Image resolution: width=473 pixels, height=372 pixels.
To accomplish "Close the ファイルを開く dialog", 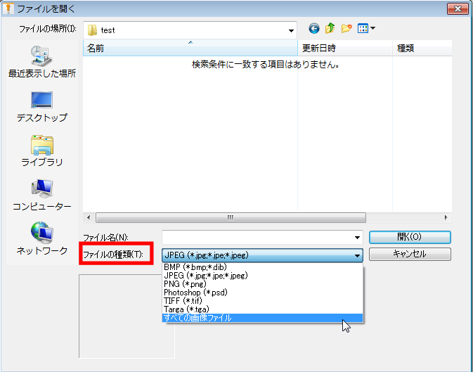I will (x=458, y=8).
